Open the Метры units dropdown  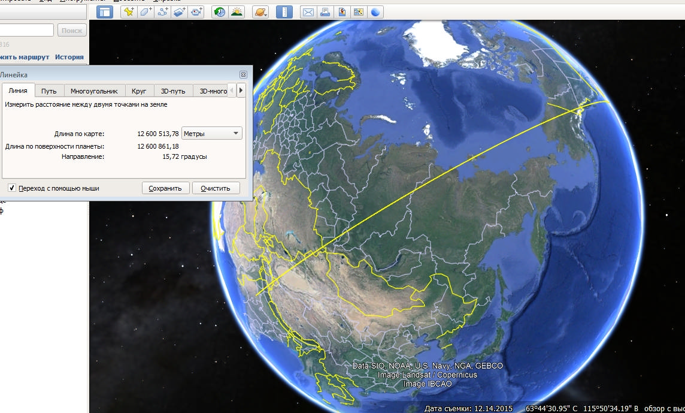point(211,134)
